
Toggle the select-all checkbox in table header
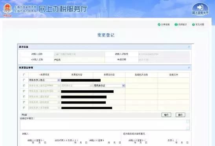coord(24,75)
